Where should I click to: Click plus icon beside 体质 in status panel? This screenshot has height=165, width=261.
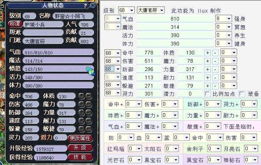pyautogui.click(x=81, y=96)
